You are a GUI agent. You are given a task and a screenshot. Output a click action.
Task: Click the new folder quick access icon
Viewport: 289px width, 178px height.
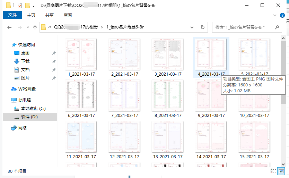tap(27, 5)
